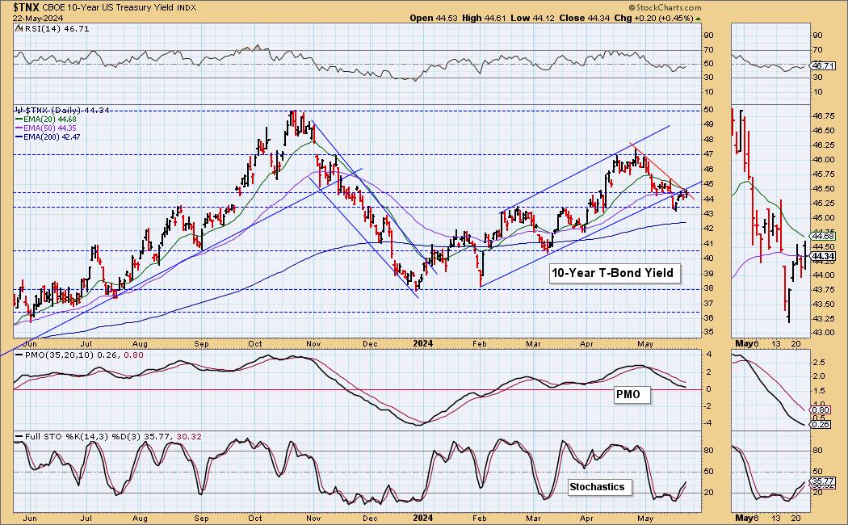Click the 22-May-2024 chart date

(x=39, y=18)
